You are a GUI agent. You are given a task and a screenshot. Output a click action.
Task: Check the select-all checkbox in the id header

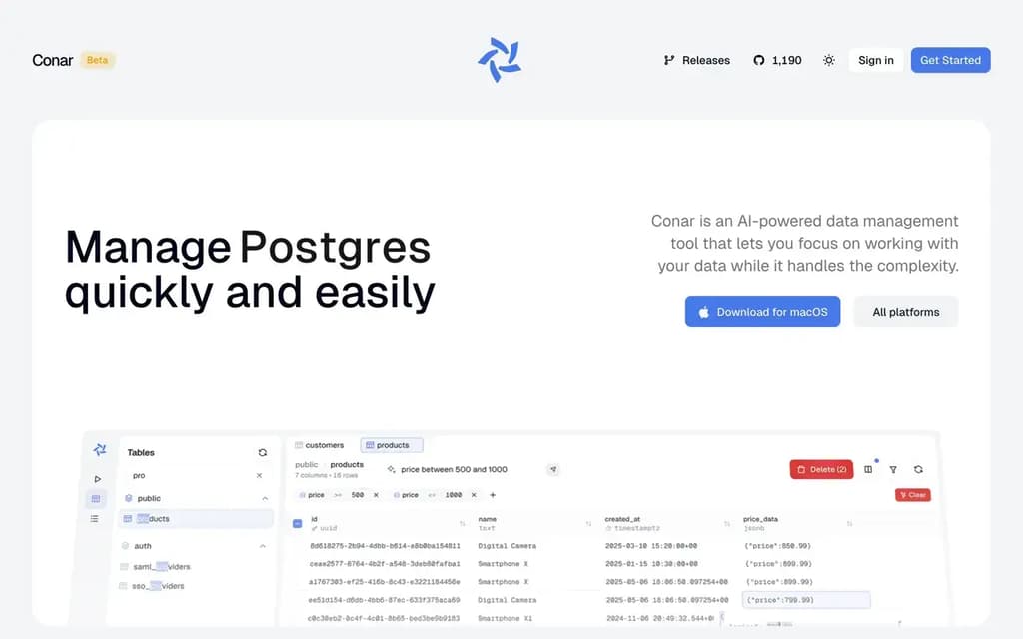[296, 522]
